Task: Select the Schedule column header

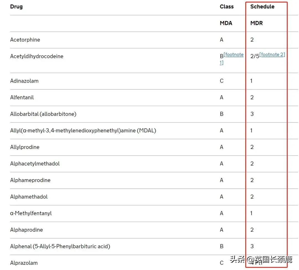Action: click(262, 7)
